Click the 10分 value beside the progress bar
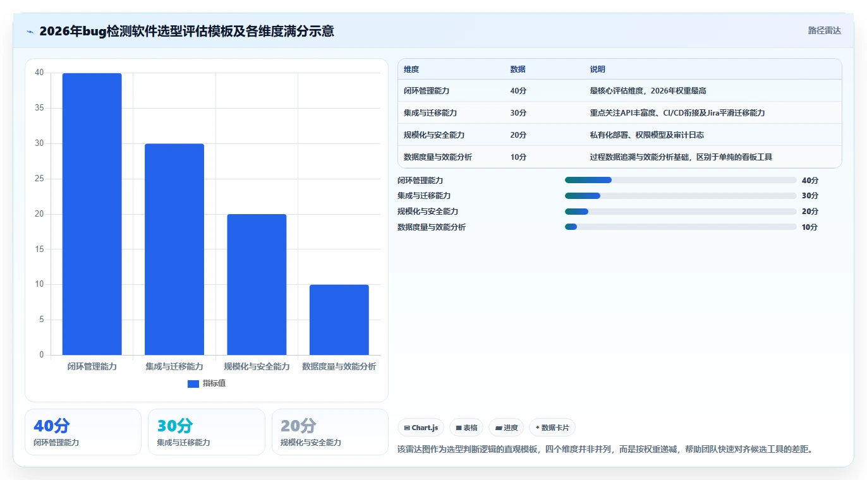Image resolution: width=867 pixels, height=480 pixels. click(x=809, y=227)
